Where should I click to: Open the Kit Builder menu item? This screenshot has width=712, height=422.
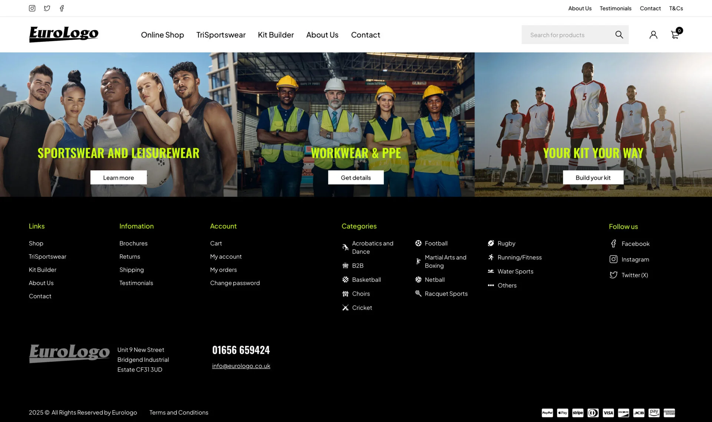(x=276, y=35)
